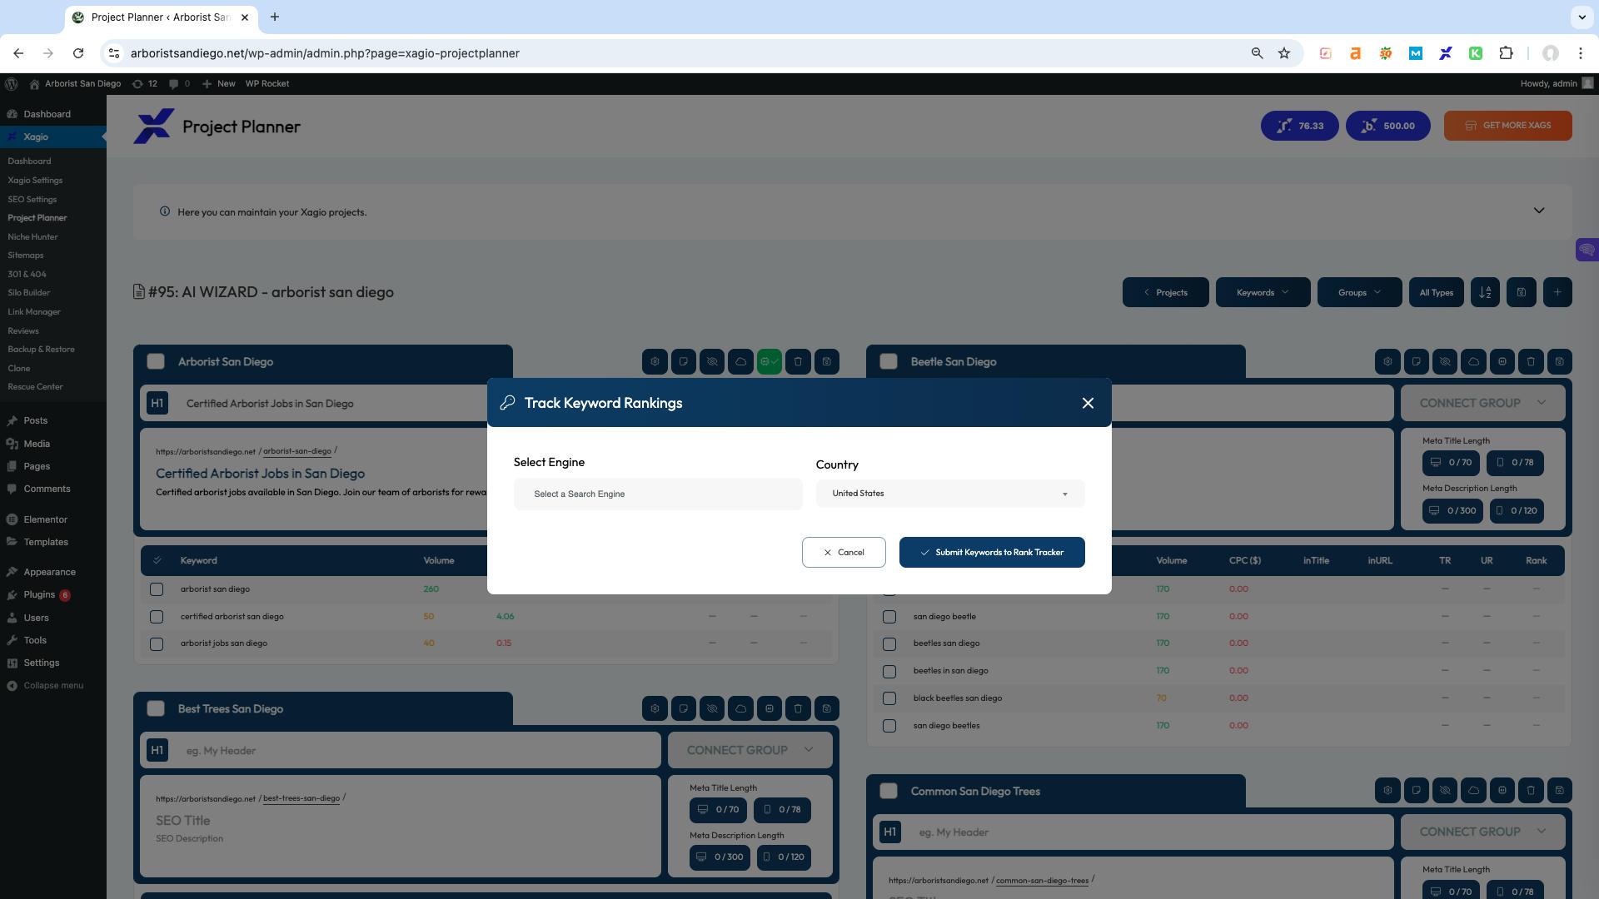The width and height of the screenshot is (1599, 899).
Task: Open settings gear for Best Trees San Diego group
Action: coord(655,708)
